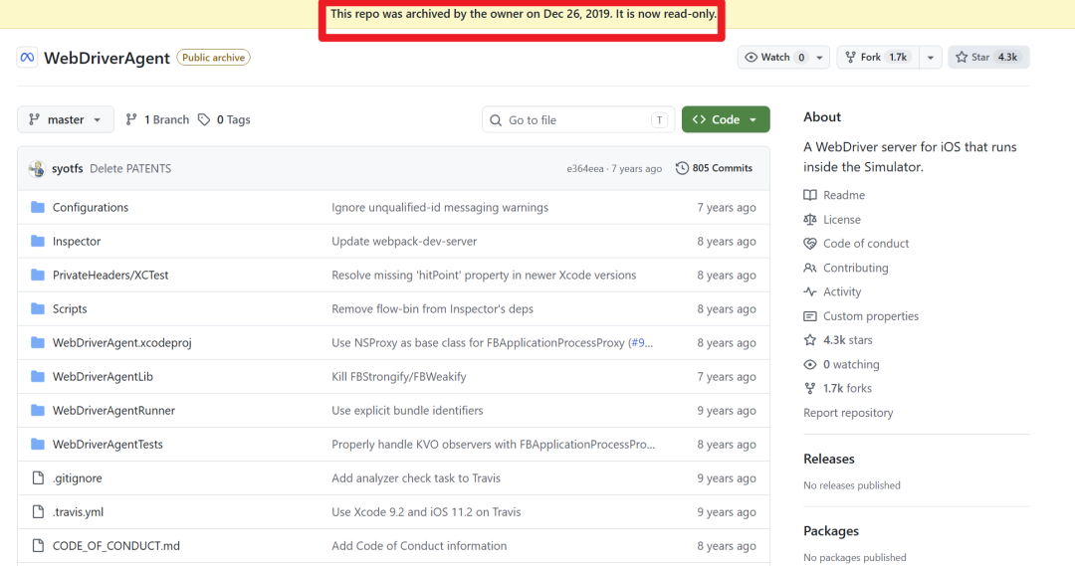Open the Watch notifications dropdown
Screen dimensions: 1075x566
pyautogui.click(x=819, y=58)
